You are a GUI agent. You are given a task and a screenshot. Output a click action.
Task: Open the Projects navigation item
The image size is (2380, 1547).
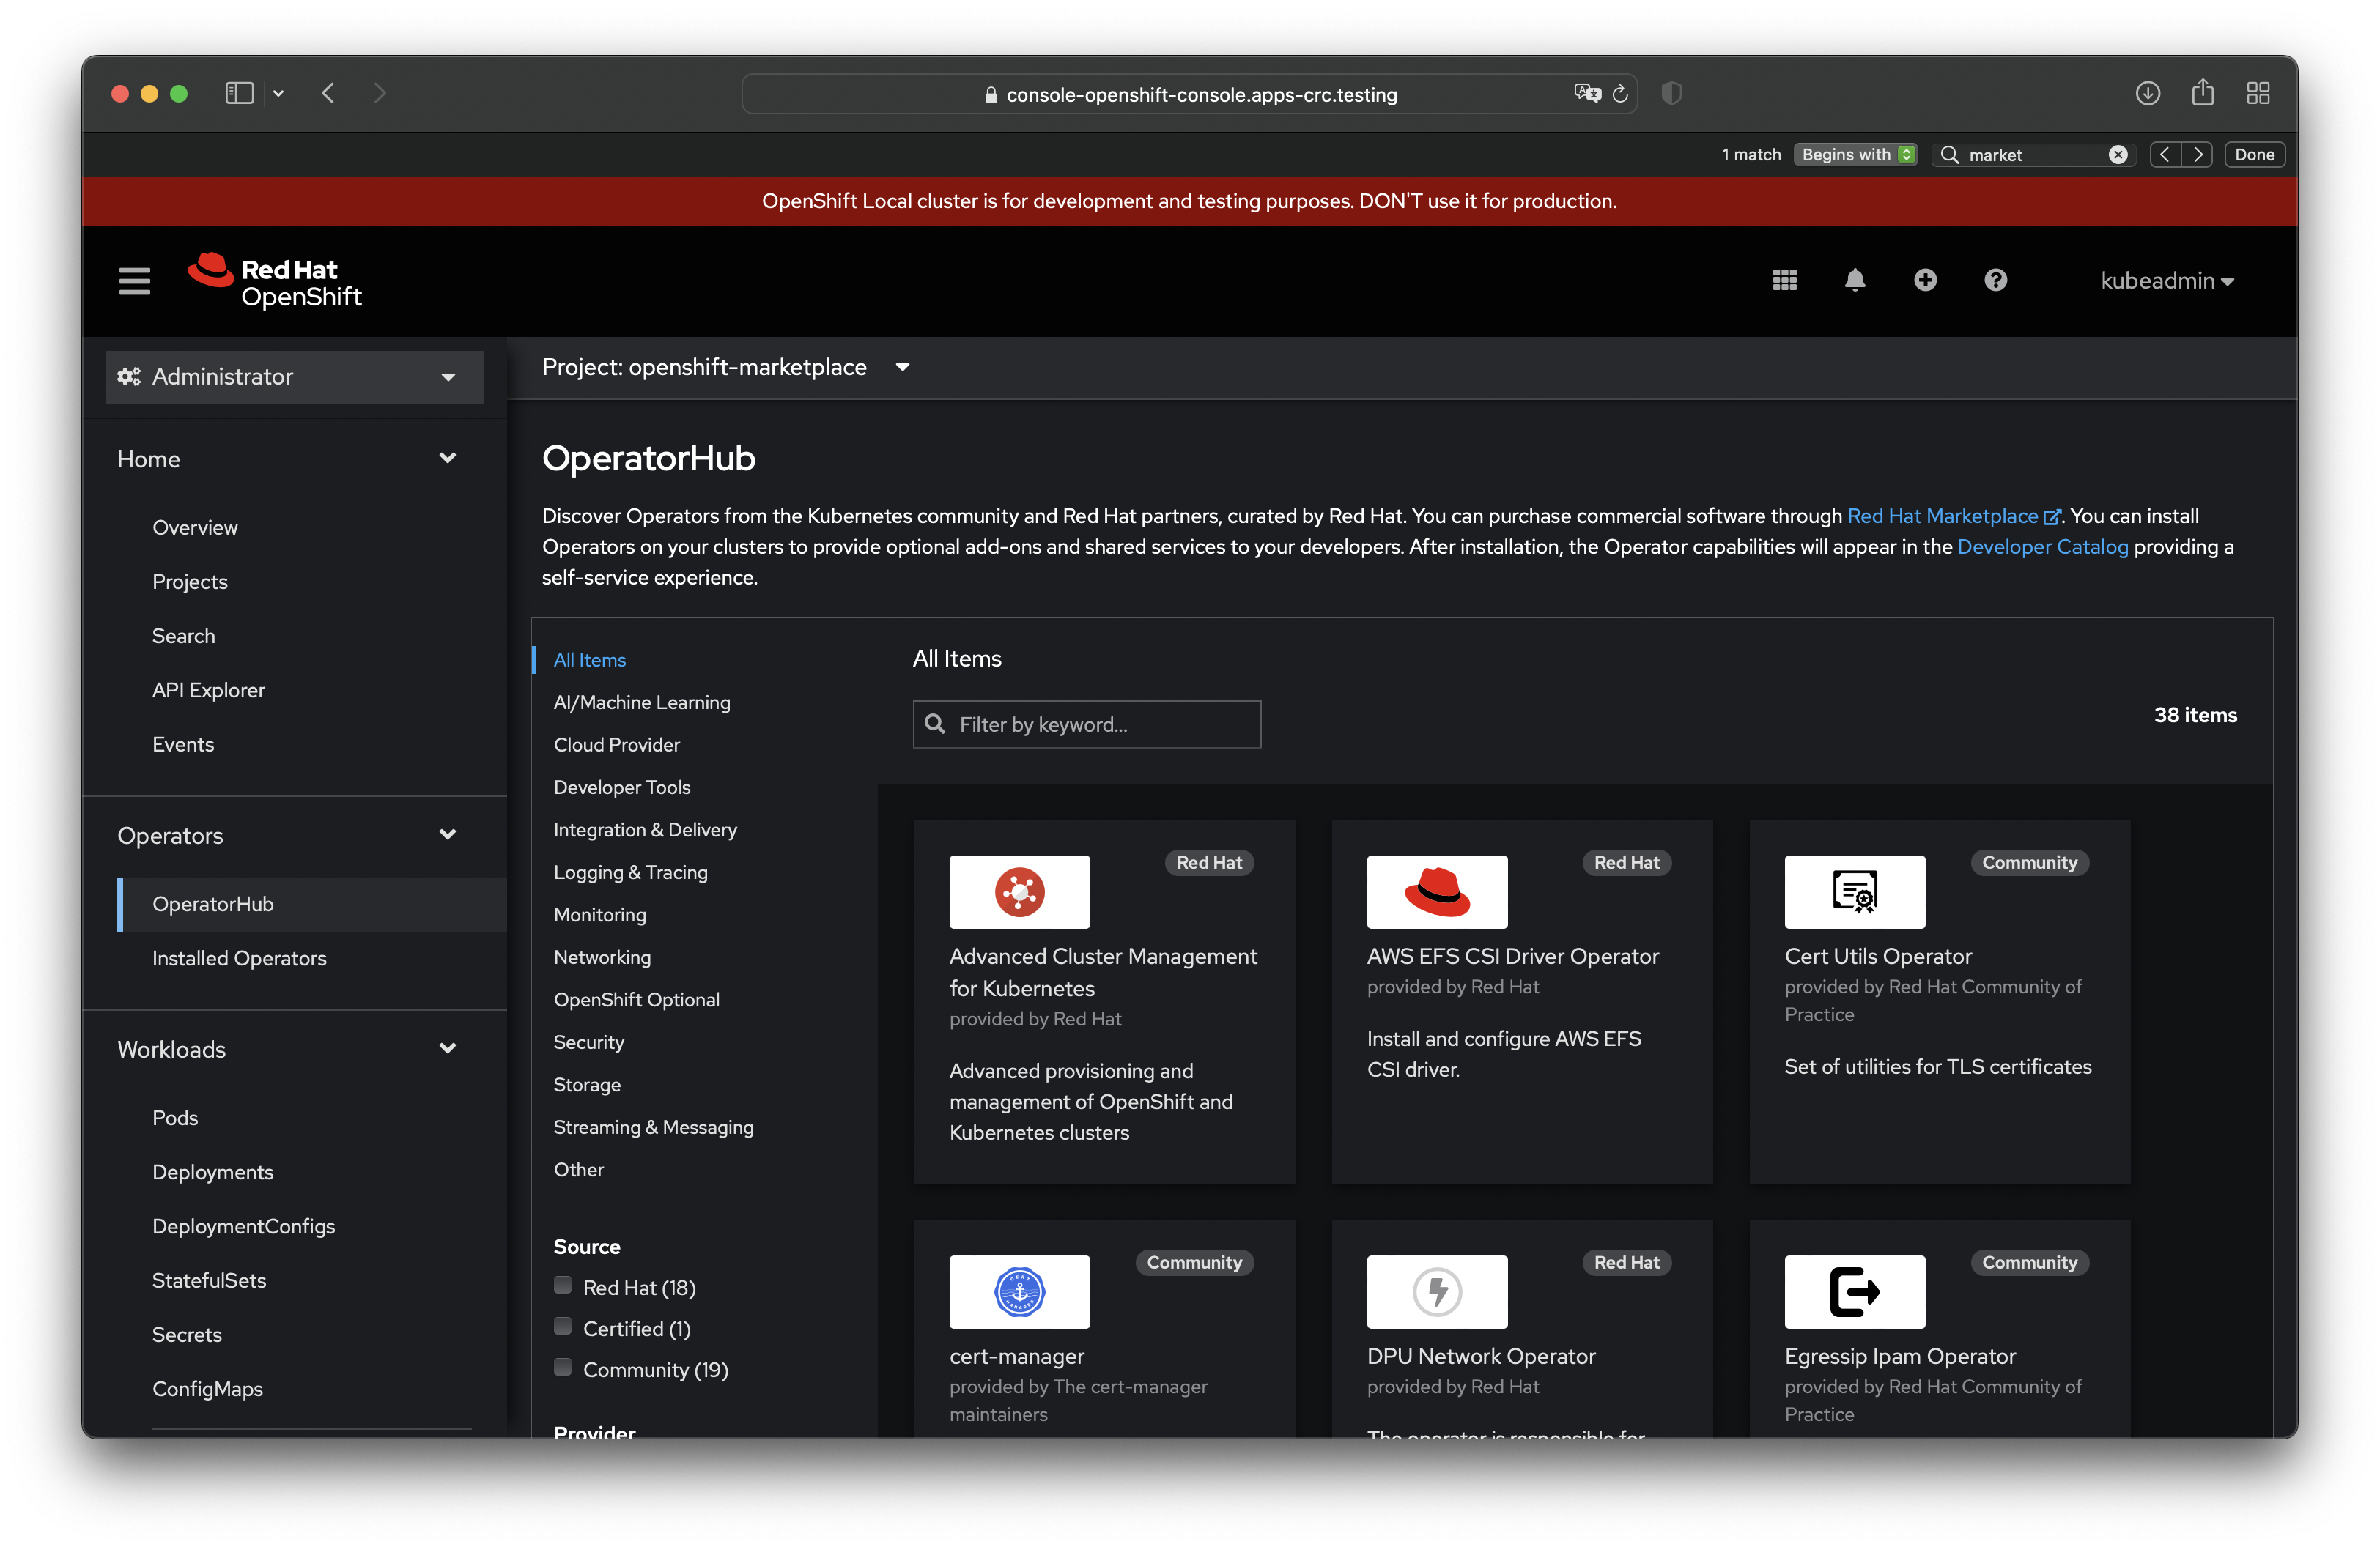(189, 582)
